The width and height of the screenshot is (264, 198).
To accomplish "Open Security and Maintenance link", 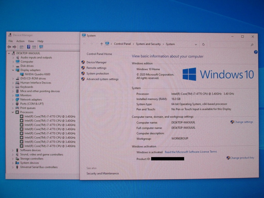I will [x=103, y=174].
